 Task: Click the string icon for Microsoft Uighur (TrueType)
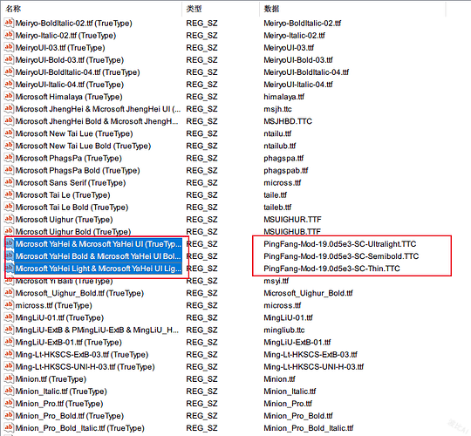pyautogui.click(x=9, y=220)
